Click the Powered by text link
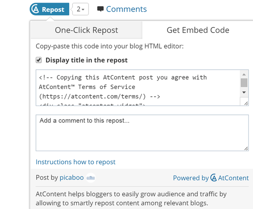Image resolution: width=253 pixels, height=209 pixels. click(191, 178)
